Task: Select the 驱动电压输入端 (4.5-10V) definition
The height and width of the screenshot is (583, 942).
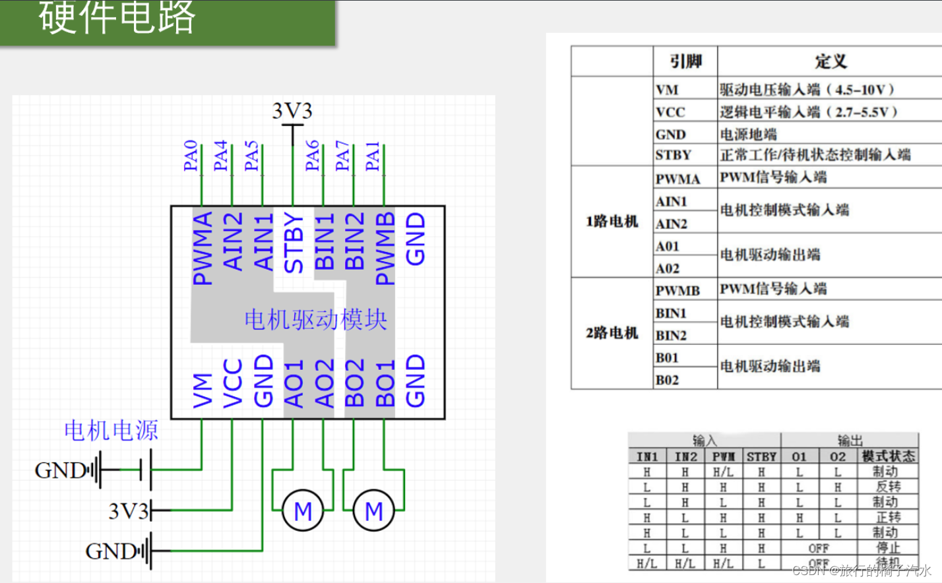Action: pos(807,89)
